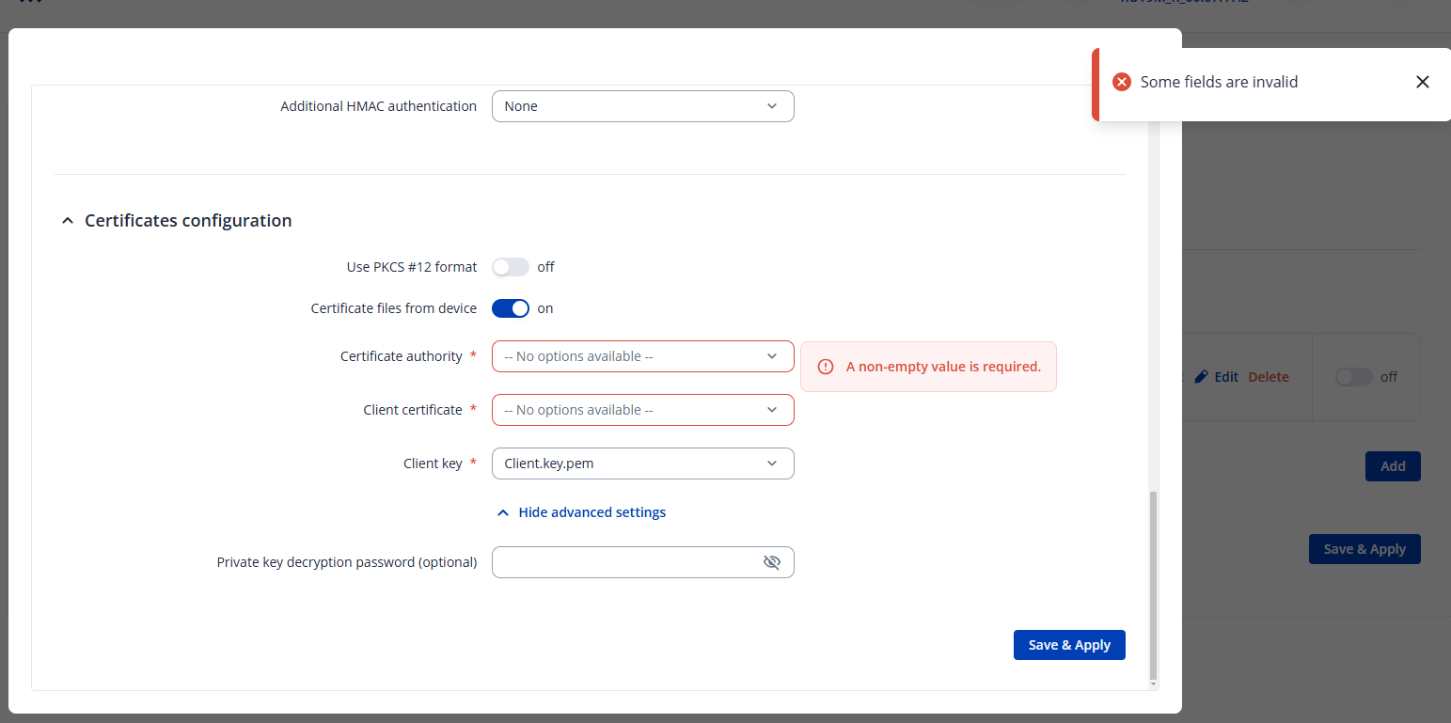Open the Additional HMAC authentication dropdown

pyautogui.click(x=642, y=106)
